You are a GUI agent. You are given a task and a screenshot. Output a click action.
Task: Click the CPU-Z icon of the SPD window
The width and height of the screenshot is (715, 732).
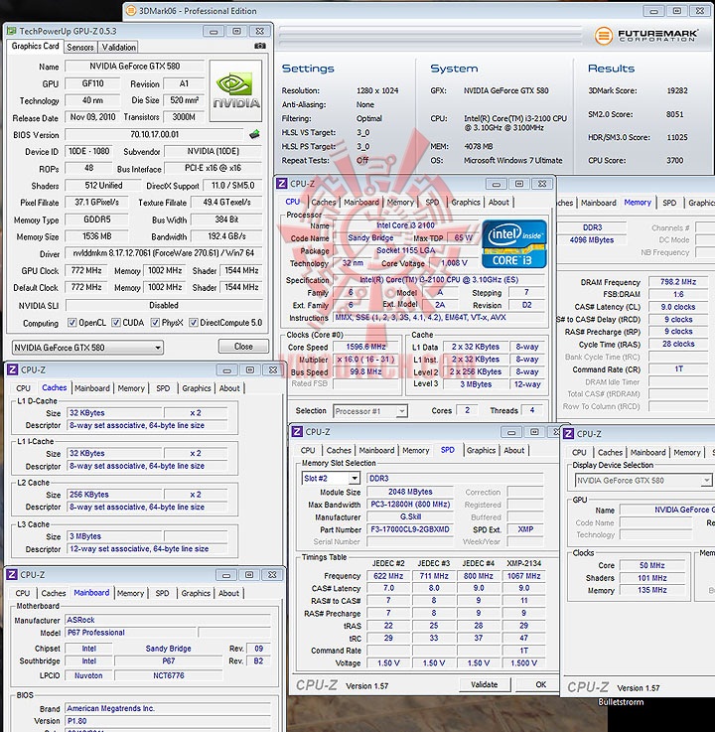(297, 432)
